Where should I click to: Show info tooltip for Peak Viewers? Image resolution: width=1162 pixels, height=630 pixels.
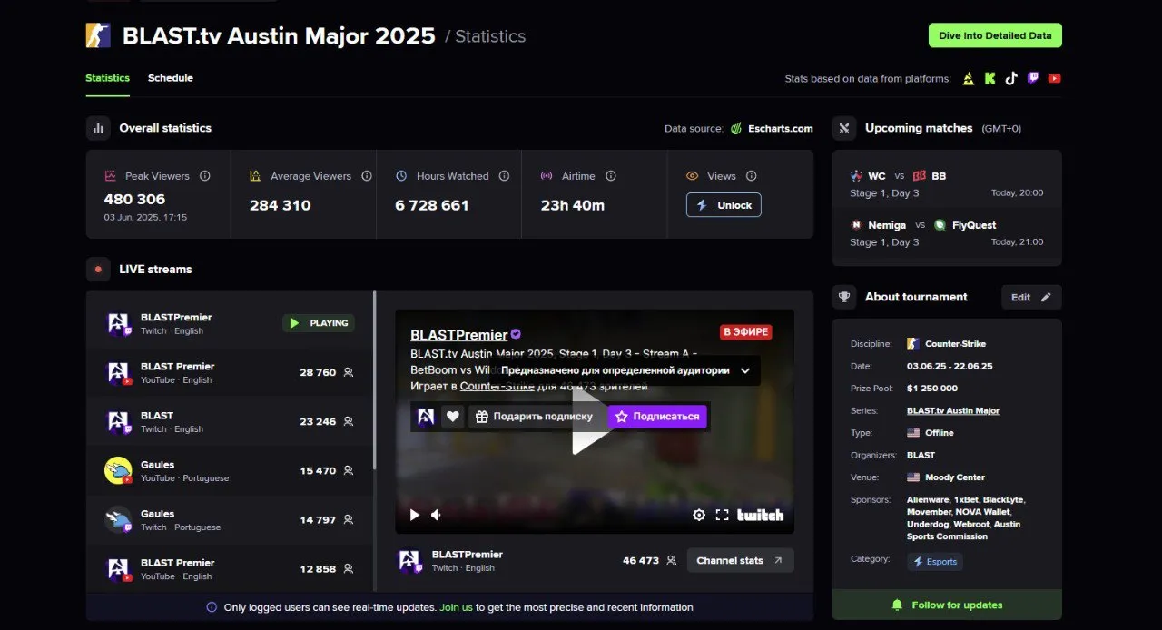tap(204, 176)
